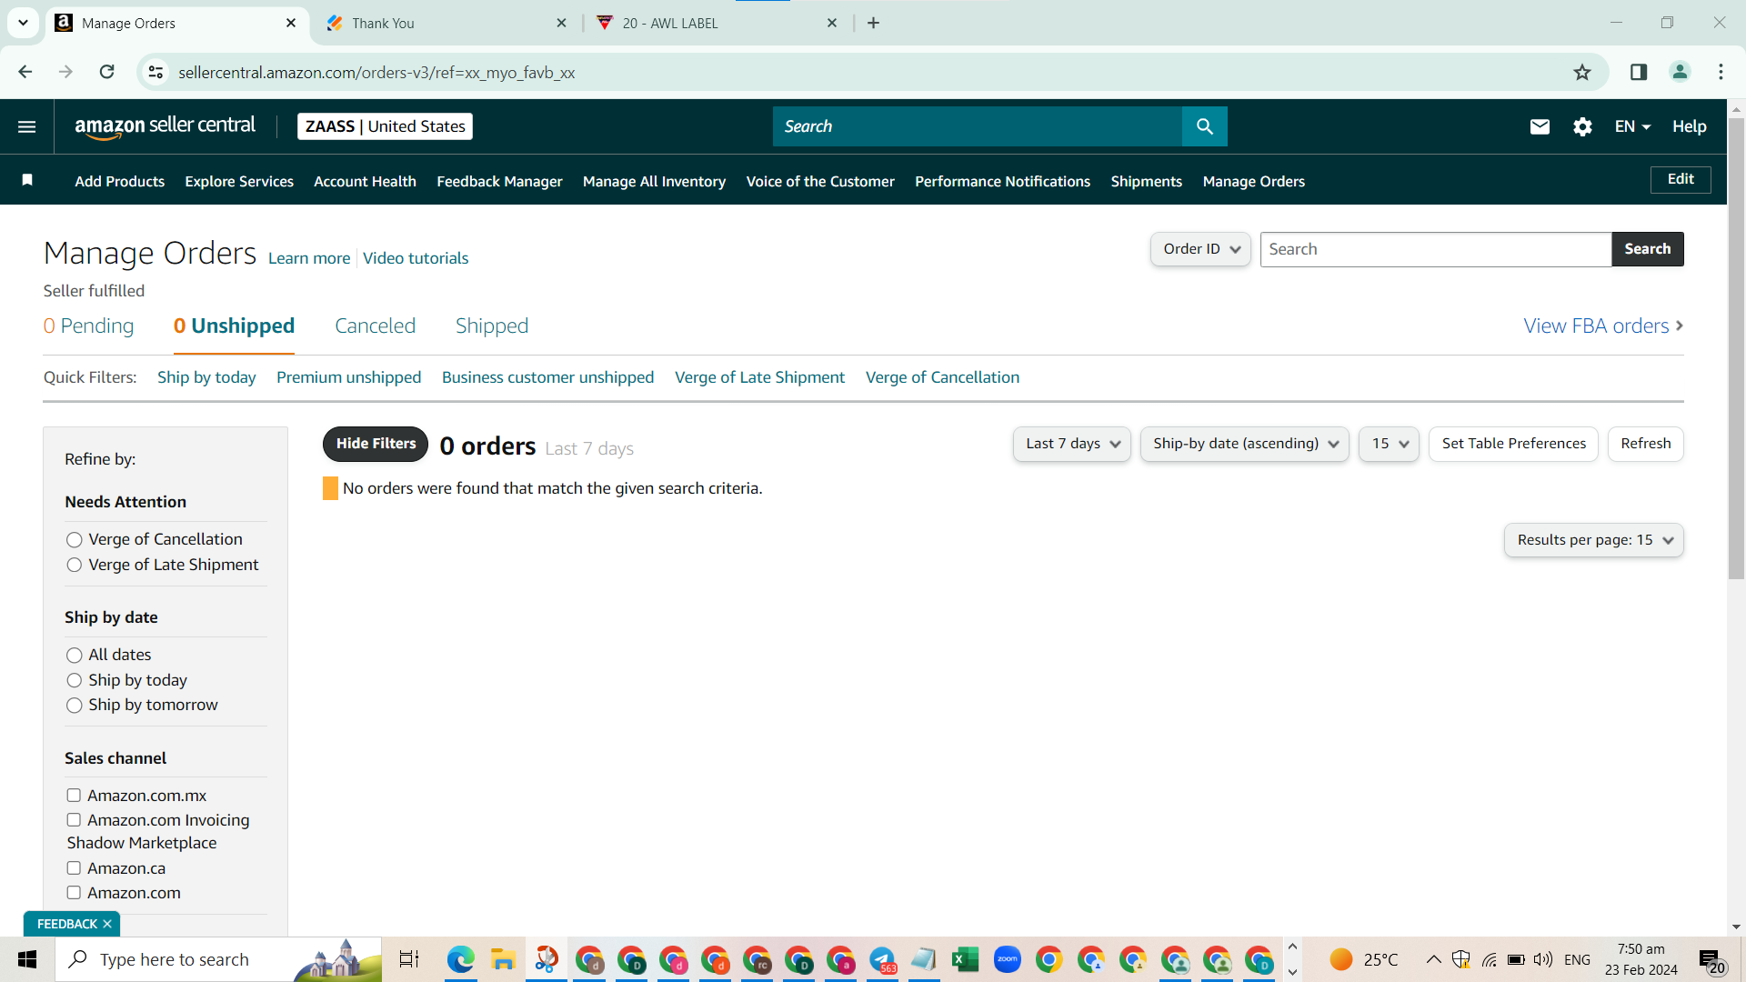Check the Amazon.ca sales channel
This screenshot has width=1746, height=982.
point(74,868)
